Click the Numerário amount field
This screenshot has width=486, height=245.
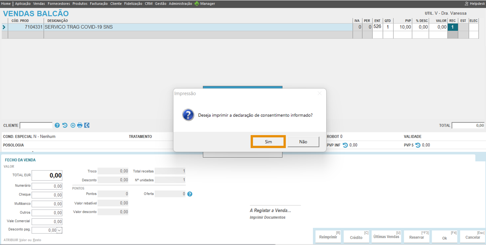(x=47, y=186)
